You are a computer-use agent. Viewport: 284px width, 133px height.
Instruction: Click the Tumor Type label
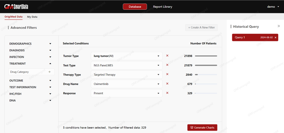click(x=71, y=56)
